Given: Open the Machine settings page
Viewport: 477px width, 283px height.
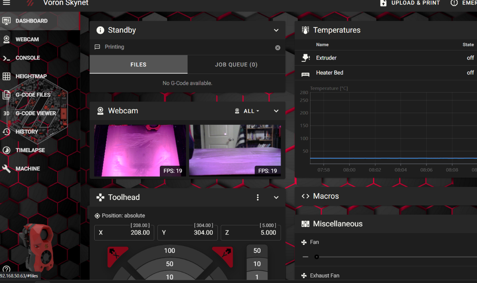Looking at the screenshot, I should coord(40,169).
